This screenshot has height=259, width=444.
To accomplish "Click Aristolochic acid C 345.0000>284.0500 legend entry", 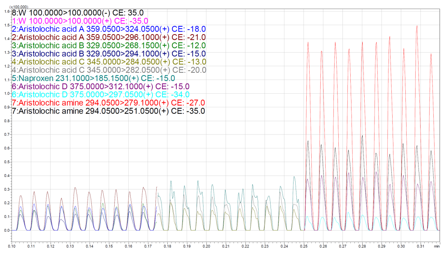I will click(x=109, y=62).
